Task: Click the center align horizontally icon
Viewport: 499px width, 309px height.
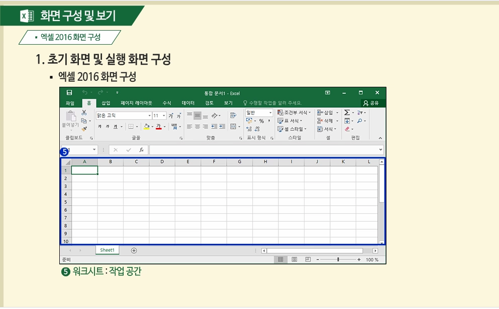Action: pyautogui.click(x=197, y=126)
